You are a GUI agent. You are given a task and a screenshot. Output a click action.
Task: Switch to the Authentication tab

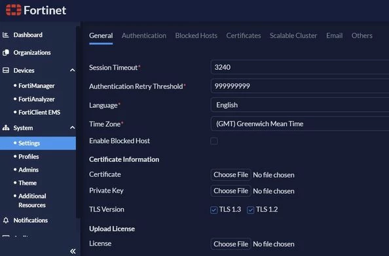coord(144,36)
